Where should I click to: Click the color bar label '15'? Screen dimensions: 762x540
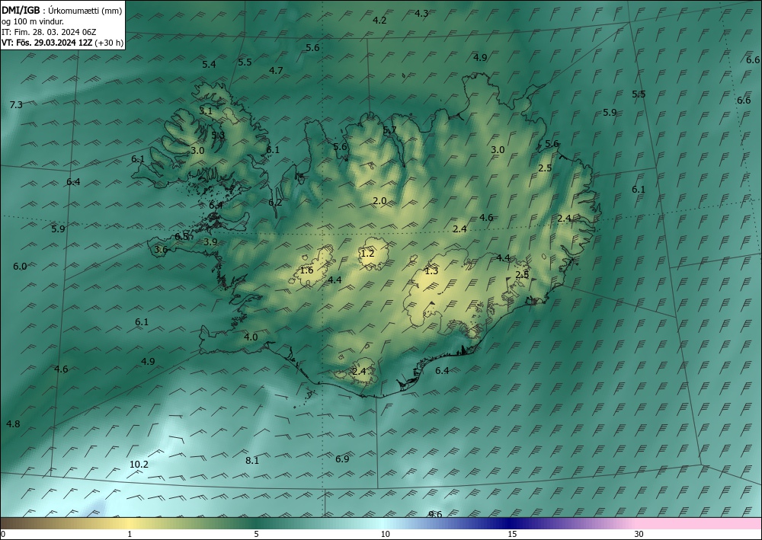click(x=512, y=534)
